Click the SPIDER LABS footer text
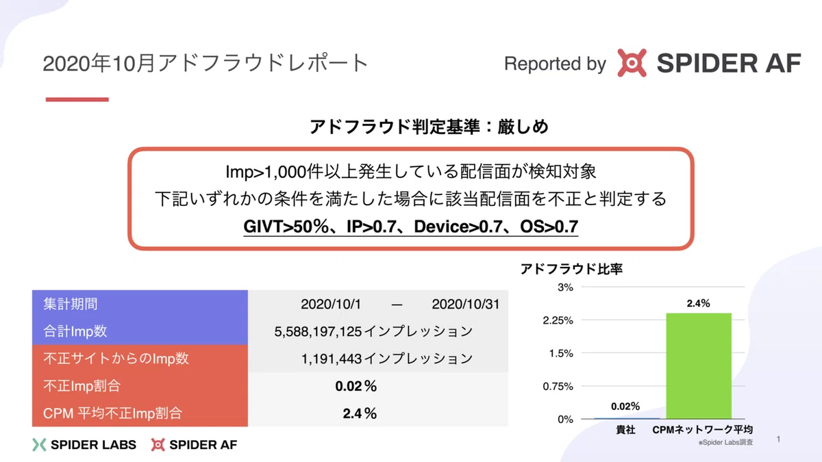This screenshot has width=822, height=462. click(x=93, y=444)
